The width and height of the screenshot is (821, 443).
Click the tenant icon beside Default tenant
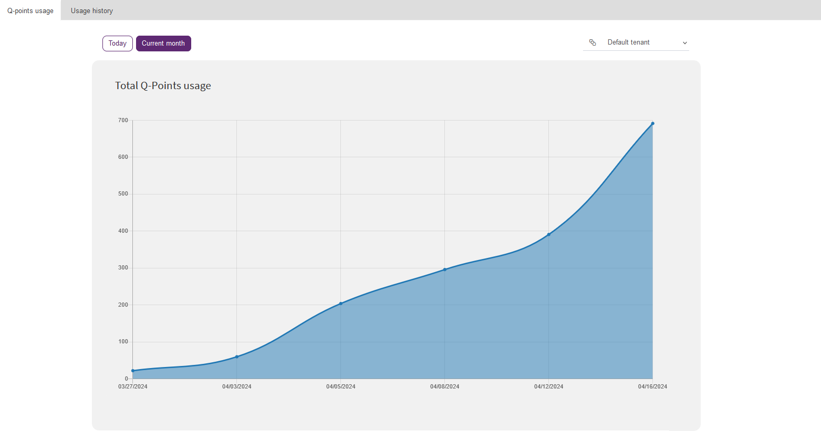click(593, 42)
